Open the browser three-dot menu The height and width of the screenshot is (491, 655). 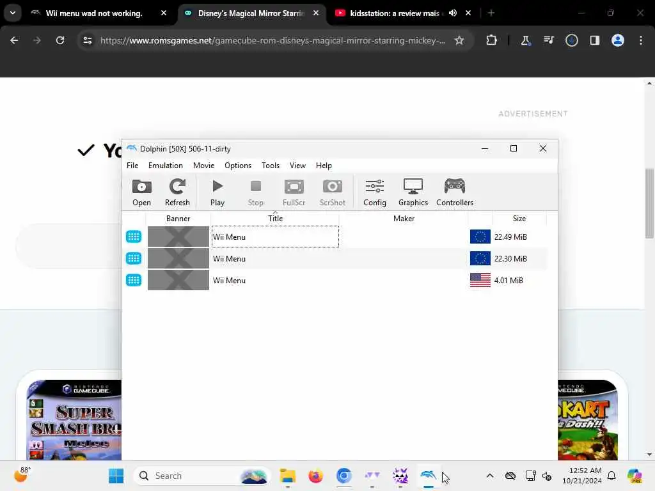click(x=641, y=40)
